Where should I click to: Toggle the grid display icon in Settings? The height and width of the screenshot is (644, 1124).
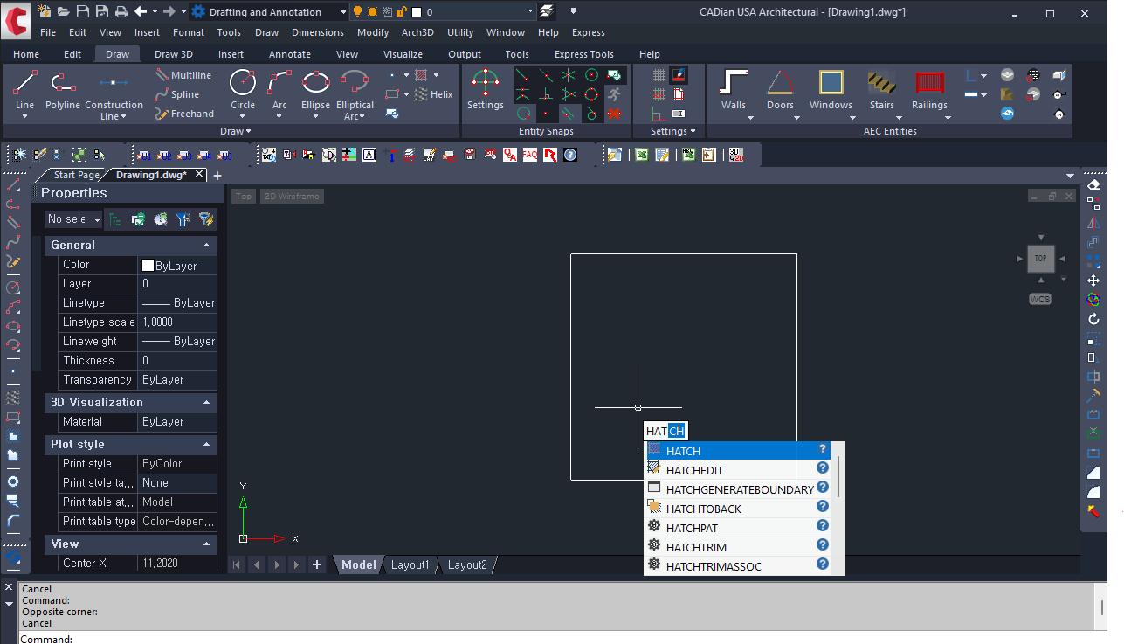click(x=659, y=75)
